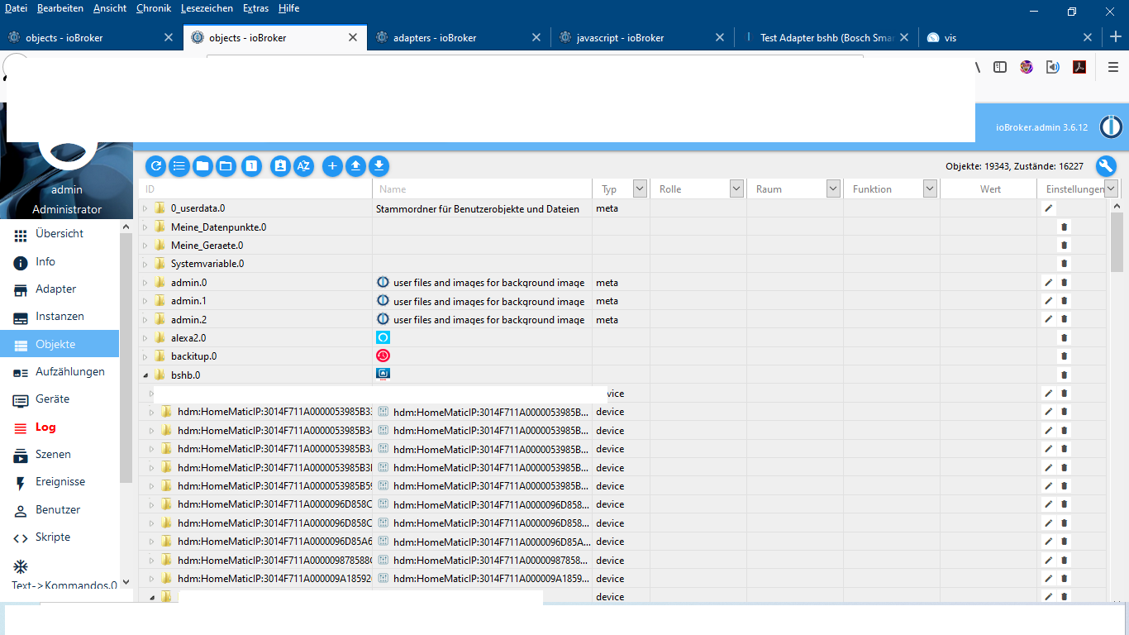Viewport: 1129px width, 635px height.
Task: Edit the 0_userdata.0 row with pencil
Action: 1049,208
